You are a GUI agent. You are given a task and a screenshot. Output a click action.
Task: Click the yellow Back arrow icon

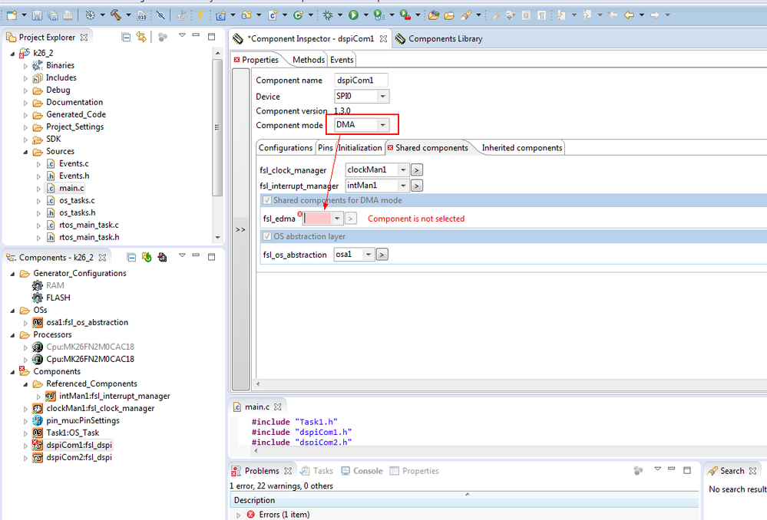[629, 15]
